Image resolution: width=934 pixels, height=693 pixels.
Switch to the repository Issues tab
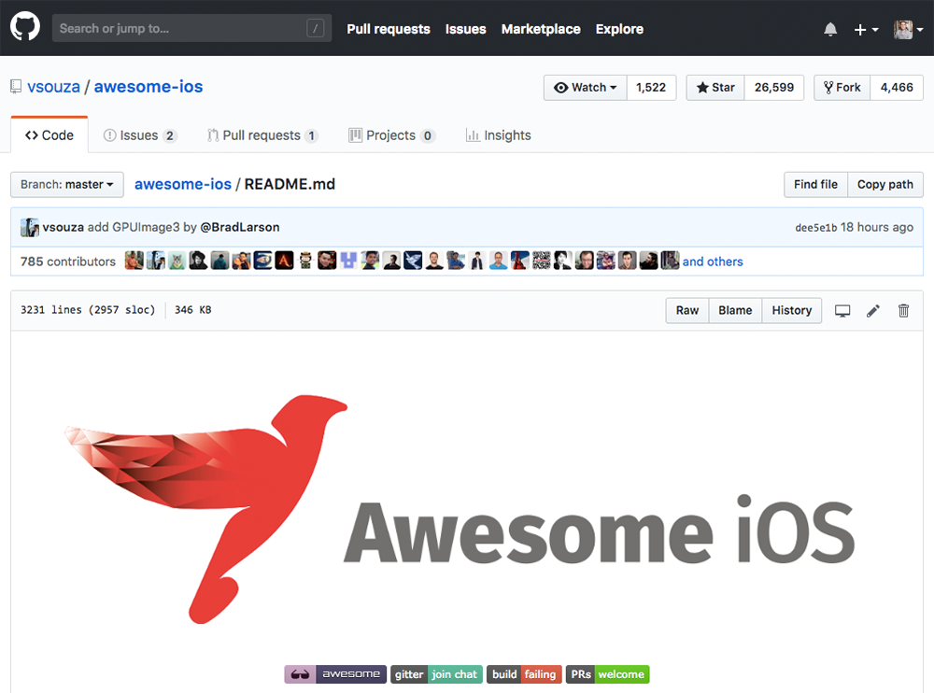140,135
